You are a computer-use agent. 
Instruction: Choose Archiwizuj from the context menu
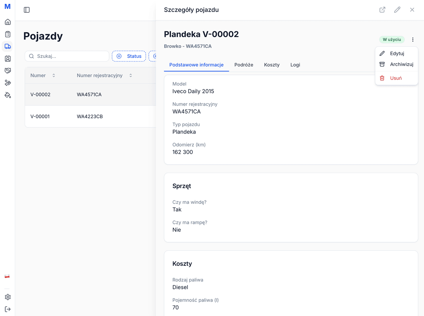click(x=396, y=64)
